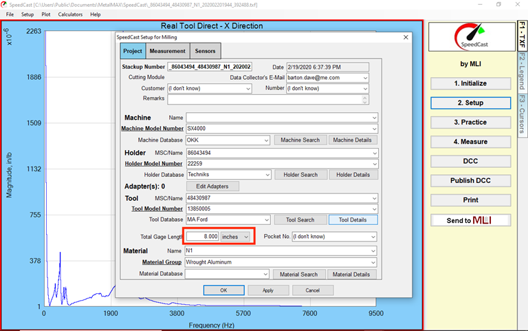Click the Material Group label link

point(162,262)
